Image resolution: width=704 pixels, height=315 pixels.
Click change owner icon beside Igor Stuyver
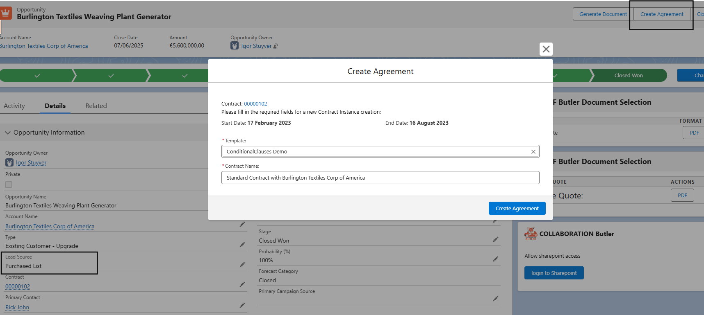[276, 46]
